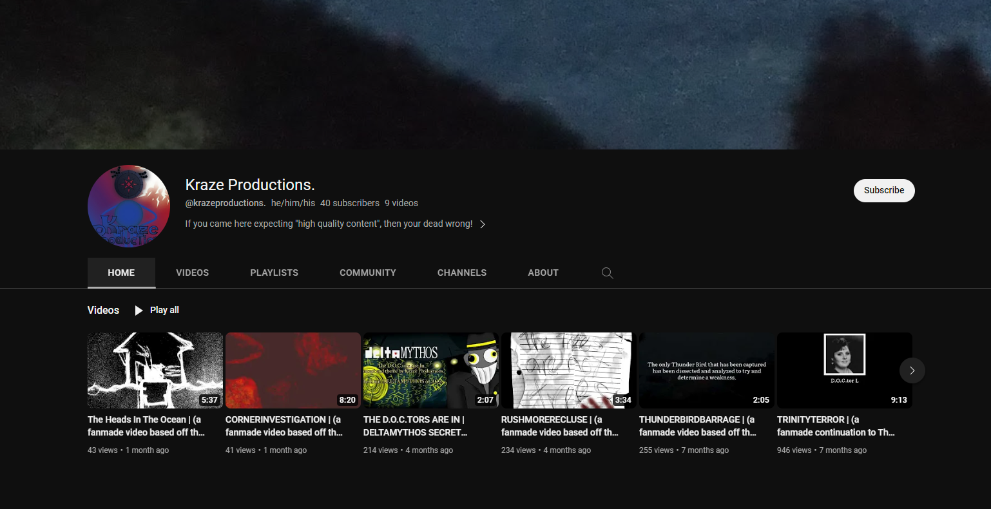This screenshot has height=509, width=991.
Task: Open the THUNDERBIRDBARRAGE video title
Action: click(698, 426)
